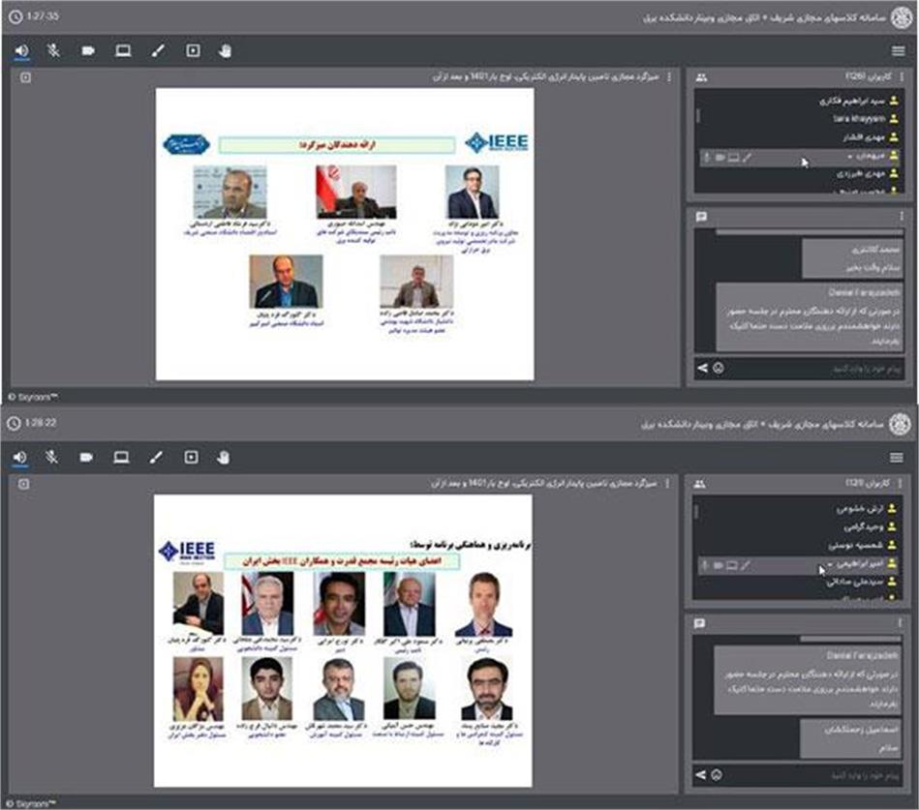Click the fullscreen icon beside the speakers slide
Viewport: 919px width, 810px height.
(x=25, y=76)
